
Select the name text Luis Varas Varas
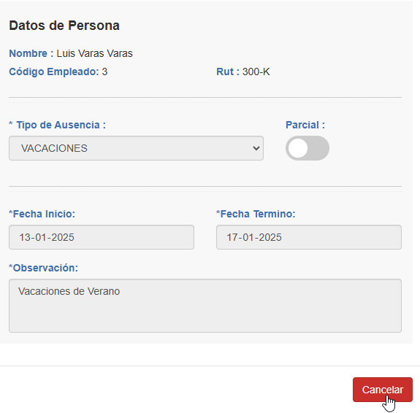click(x=94, y=53)
